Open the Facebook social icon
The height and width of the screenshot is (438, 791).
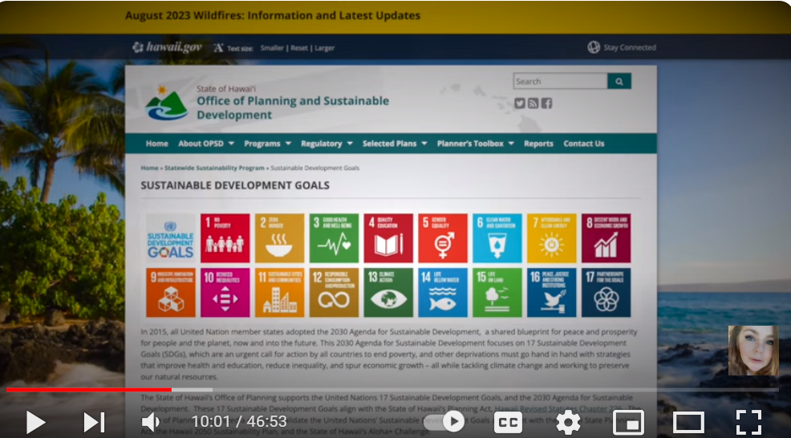[x=547, y=103]
